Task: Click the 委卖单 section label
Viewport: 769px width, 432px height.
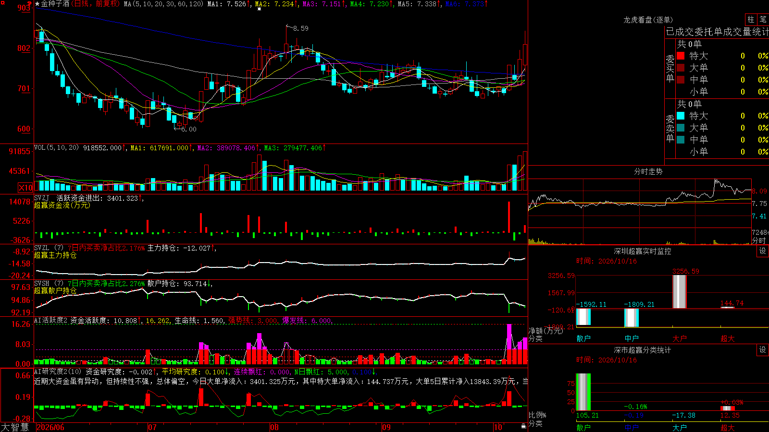Action: tap(670, 128)
